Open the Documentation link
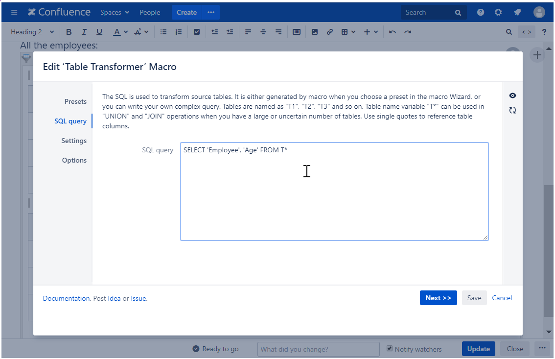 coord(66,298)
